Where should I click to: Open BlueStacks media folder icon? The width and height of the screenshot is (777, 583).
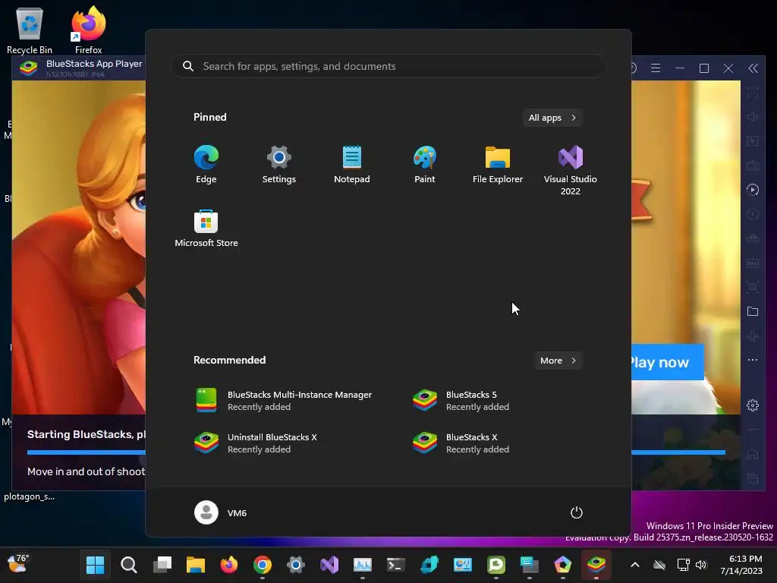pos(753,311)
